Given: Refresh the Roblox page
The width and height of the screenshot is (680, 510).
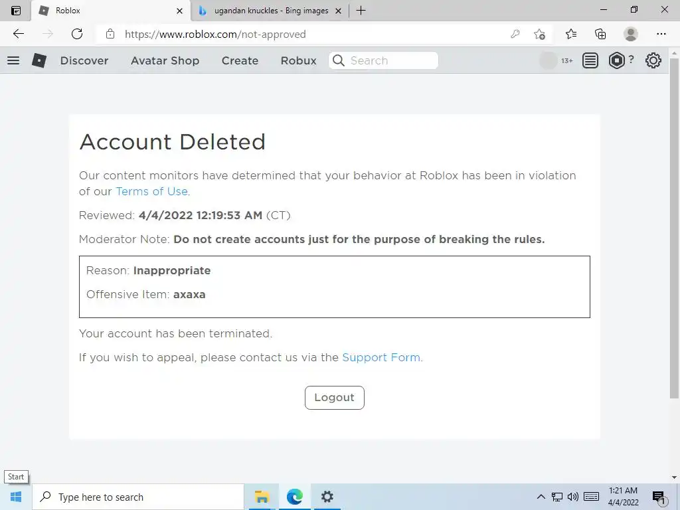Looking at the screenshot, I should click(77, 34).
